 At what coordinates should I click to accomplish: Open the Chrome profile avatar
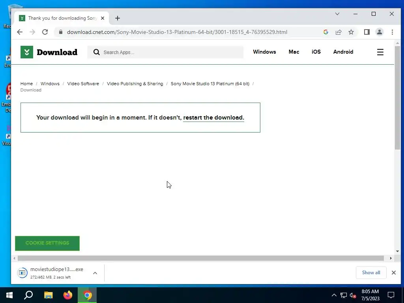pos(379,32)
